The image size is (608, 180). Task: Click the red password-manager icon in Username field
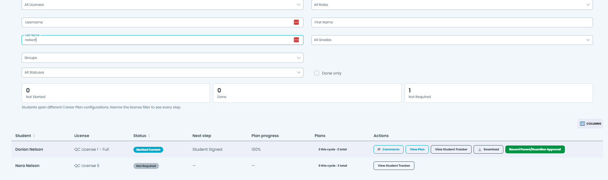(296, 22)
